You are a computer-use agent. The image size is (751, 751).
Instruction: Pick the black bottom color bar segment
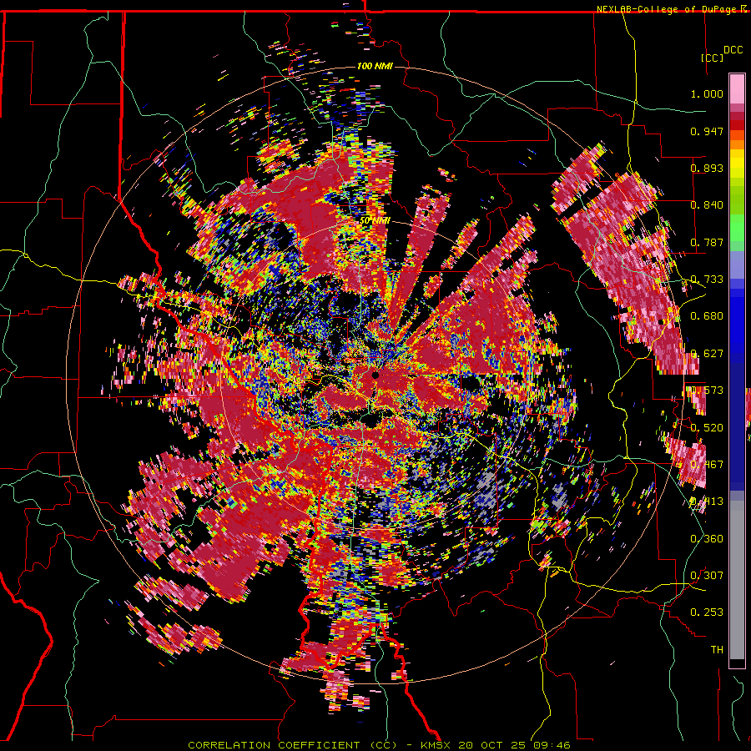(737, 663)
